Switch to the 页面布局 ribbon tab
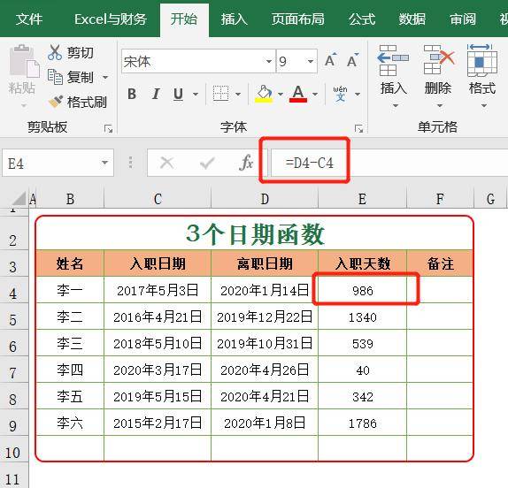 (297, 19)
